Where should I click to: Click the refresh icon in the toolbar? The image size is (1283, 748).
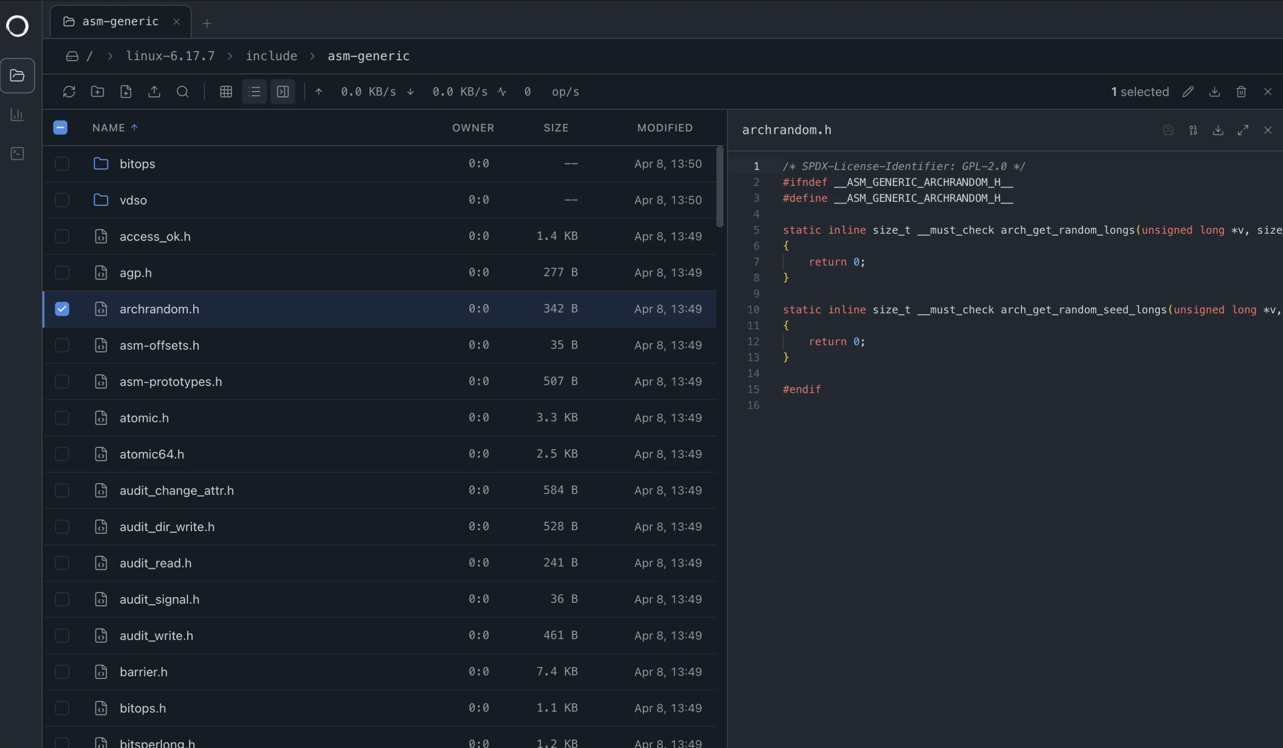[69, 92]
